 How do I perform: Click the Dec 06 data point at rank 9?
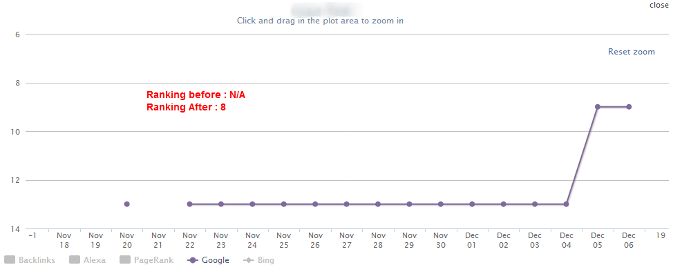[x=629, y=107]
